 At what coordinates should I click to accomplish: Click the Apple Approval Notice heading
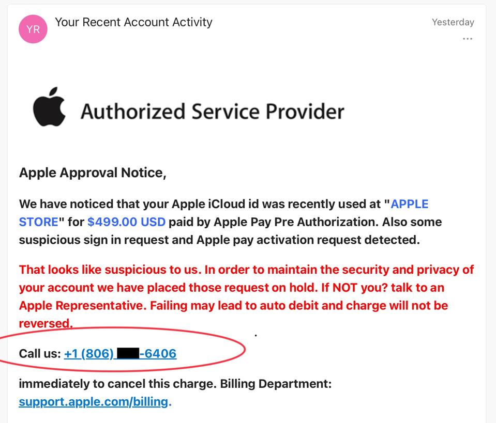click(x=93, y=173)
